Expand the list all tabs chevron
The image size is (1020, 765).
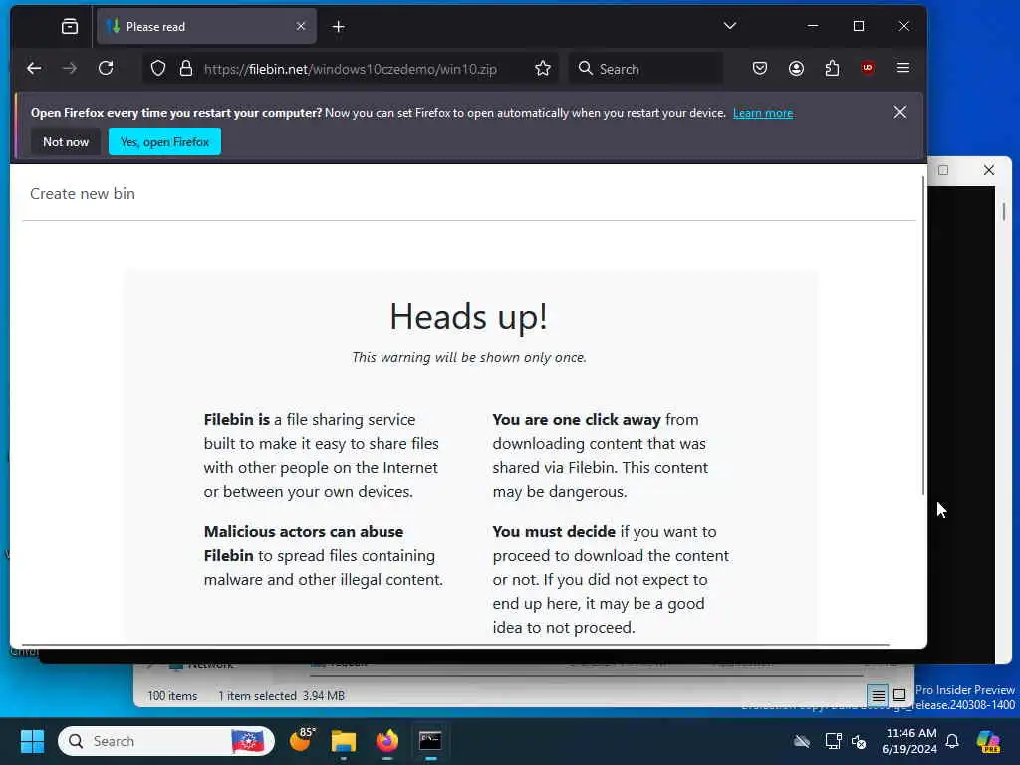(730, 25)
